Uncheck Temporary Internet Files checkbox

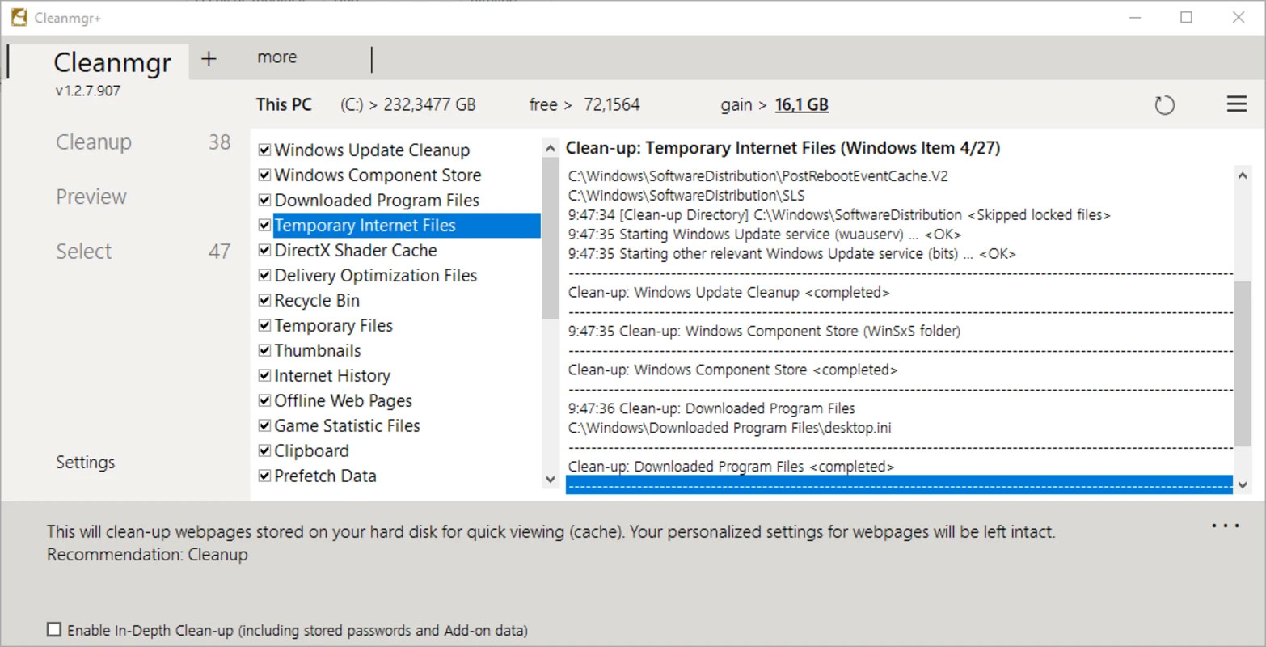[x=264, y=226]
